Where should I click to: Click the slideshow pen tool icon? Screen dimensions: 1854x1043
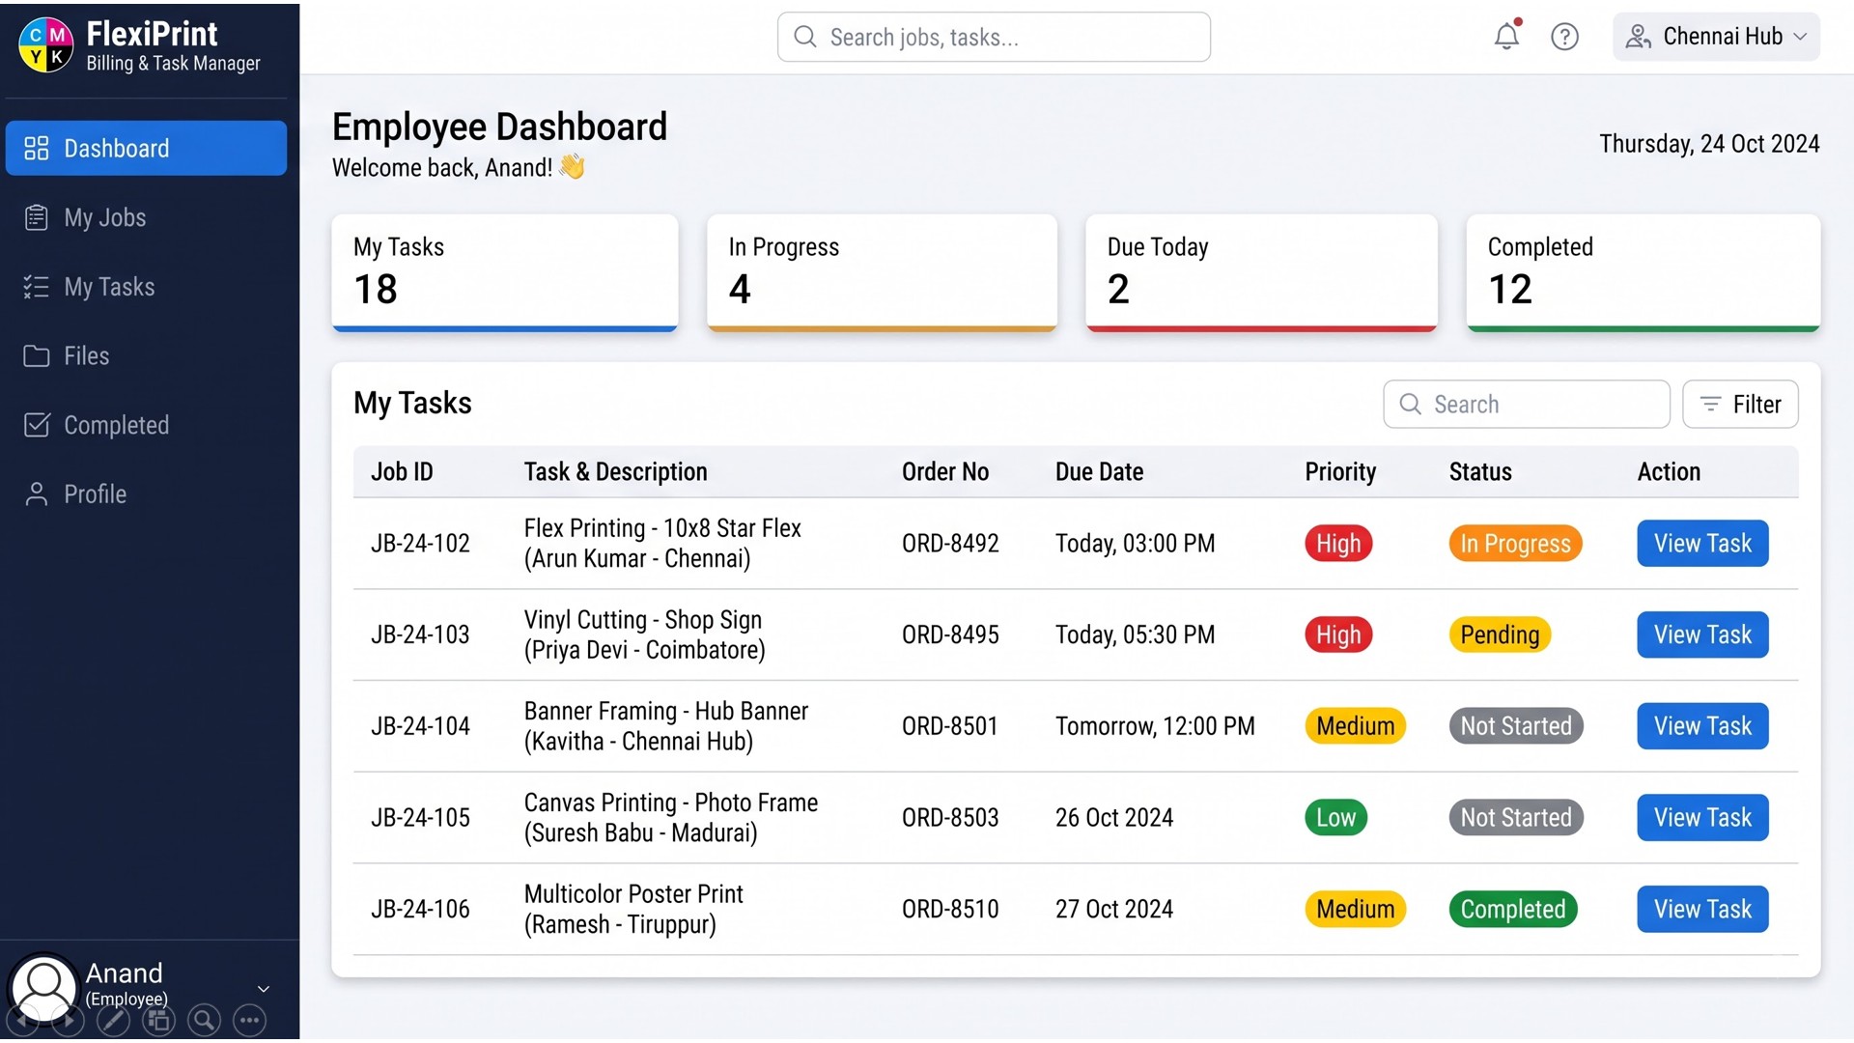[x=113, y=1020]
